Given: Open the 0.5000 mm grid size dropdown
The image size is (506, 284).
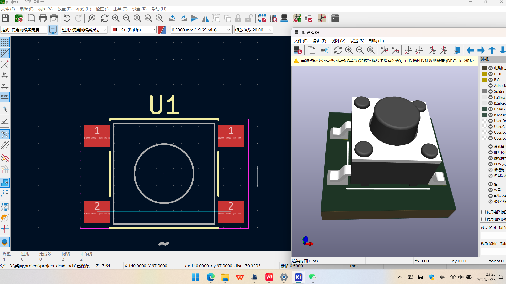Looking at the screenshot, I should point(228,30).
